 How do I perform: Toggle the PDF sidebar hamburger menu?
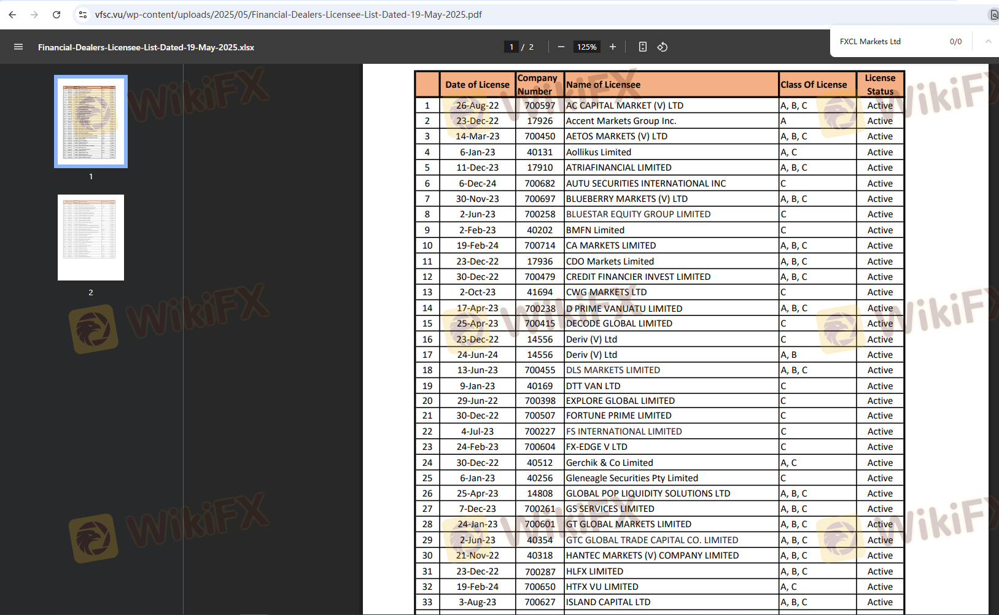click(18, 47)
